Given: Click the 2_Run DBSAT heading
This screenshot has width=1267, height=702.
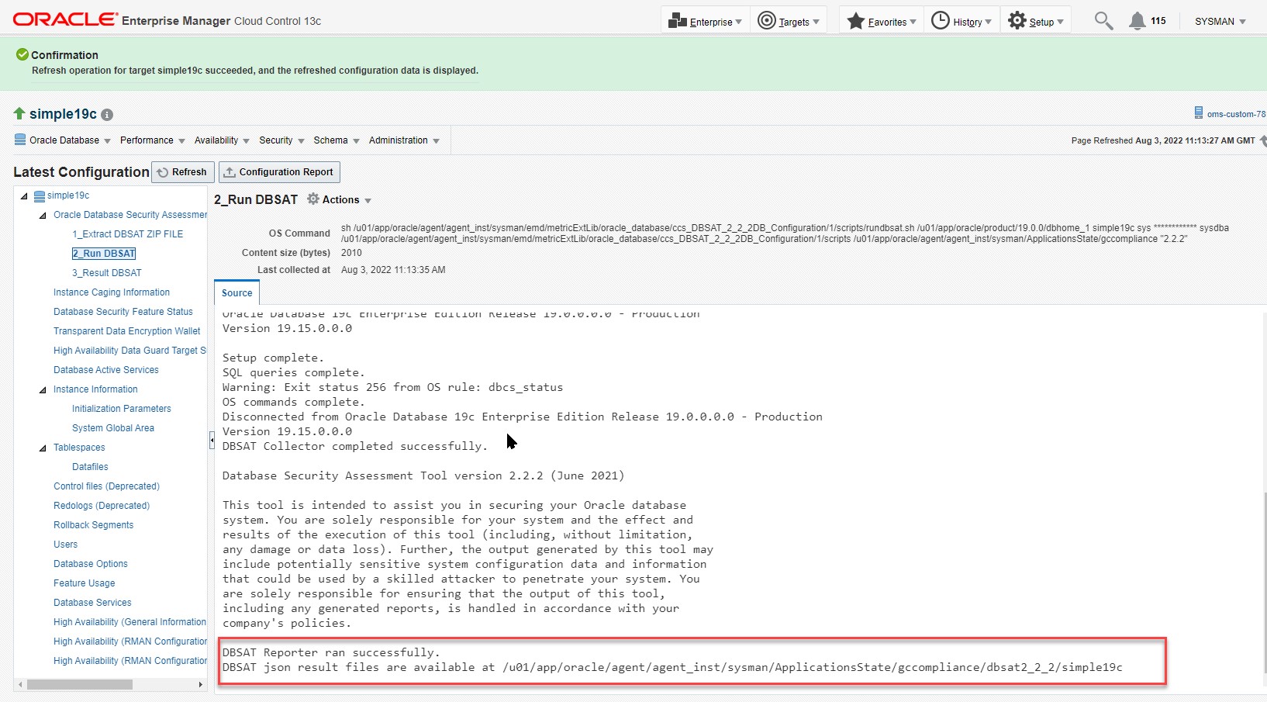Looking at the screenshot, I should coord(256,199).
